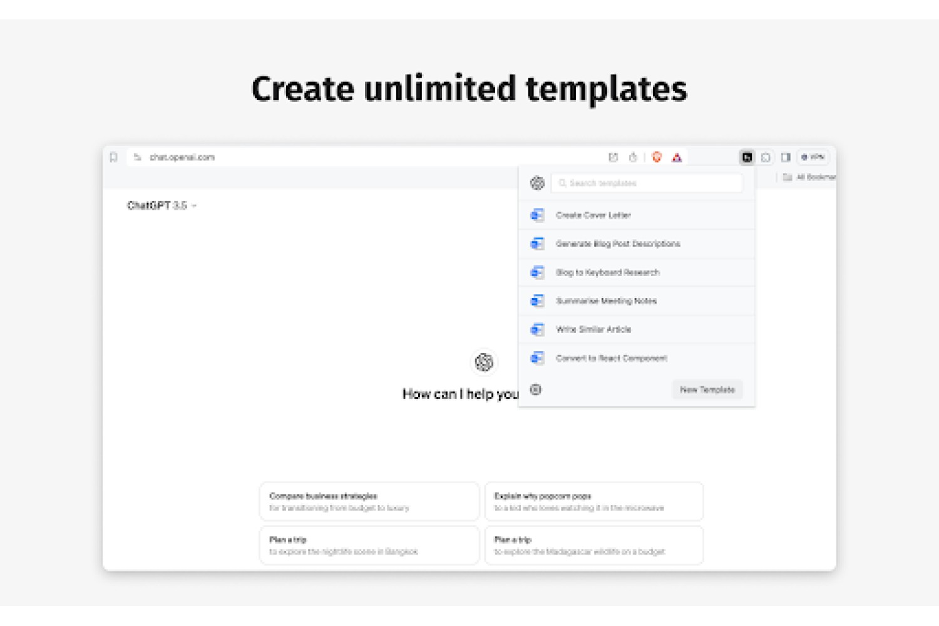Select Write Similar Article template
Viewport: 939px width, 626px height.
[x=637, y=329]
